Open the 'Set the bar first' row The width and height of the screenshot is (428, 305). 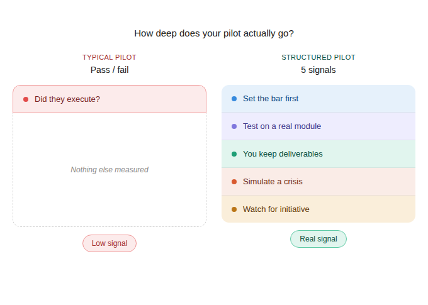318,99
